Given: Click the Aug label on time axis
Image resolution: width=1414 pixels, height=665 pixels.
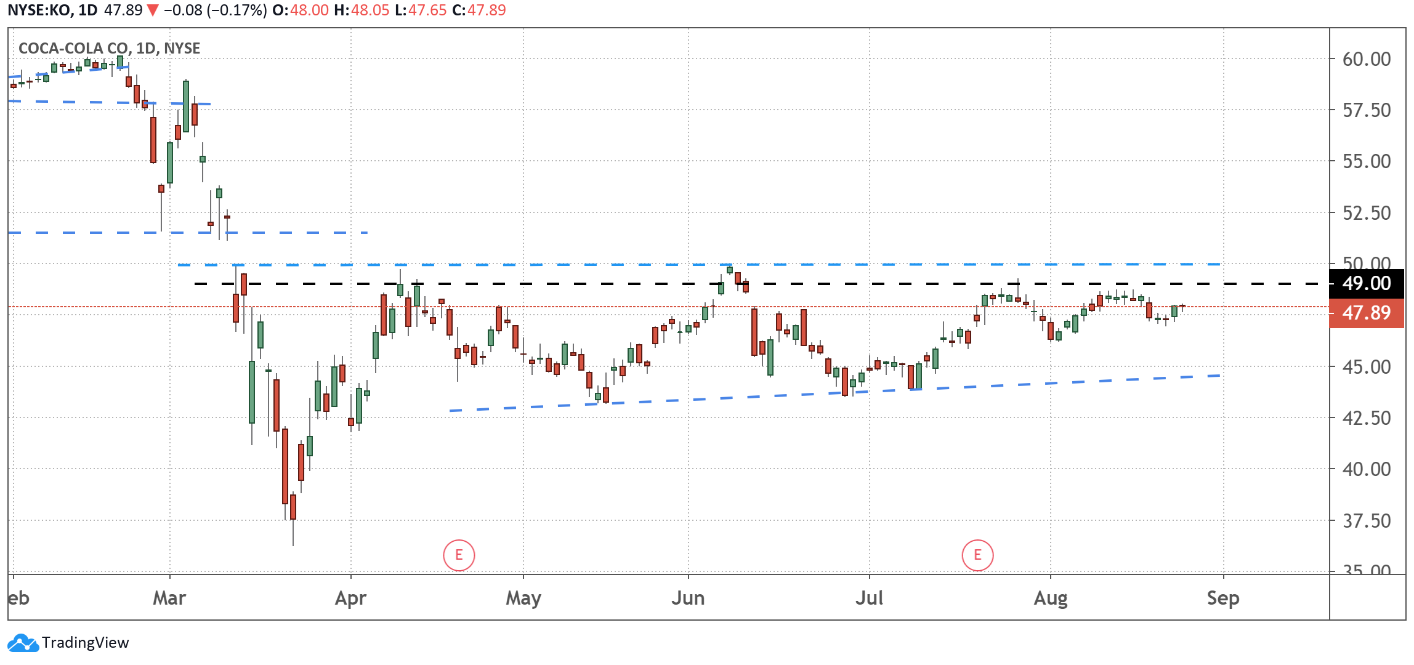Looking at the screenshot, I should coord(1051,598).
